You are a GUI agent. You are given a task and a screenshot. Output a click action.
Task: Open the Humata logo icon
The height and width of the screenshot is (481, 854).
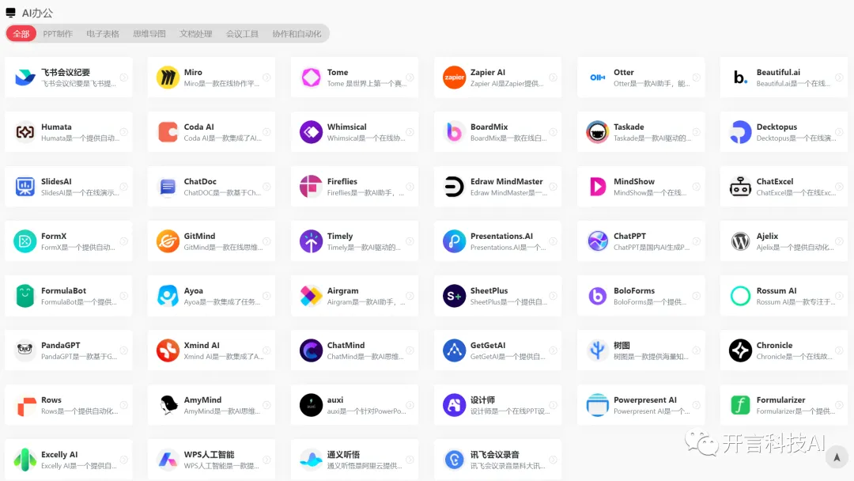point(25,132)
